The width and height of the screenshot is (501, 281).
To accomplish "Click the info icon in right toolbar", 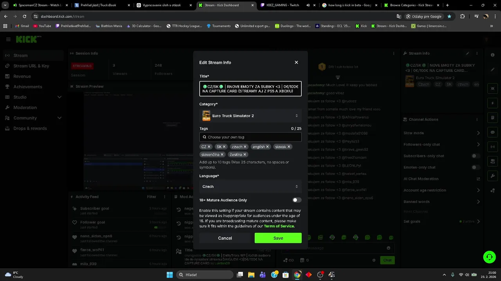I will coord(493,55).
